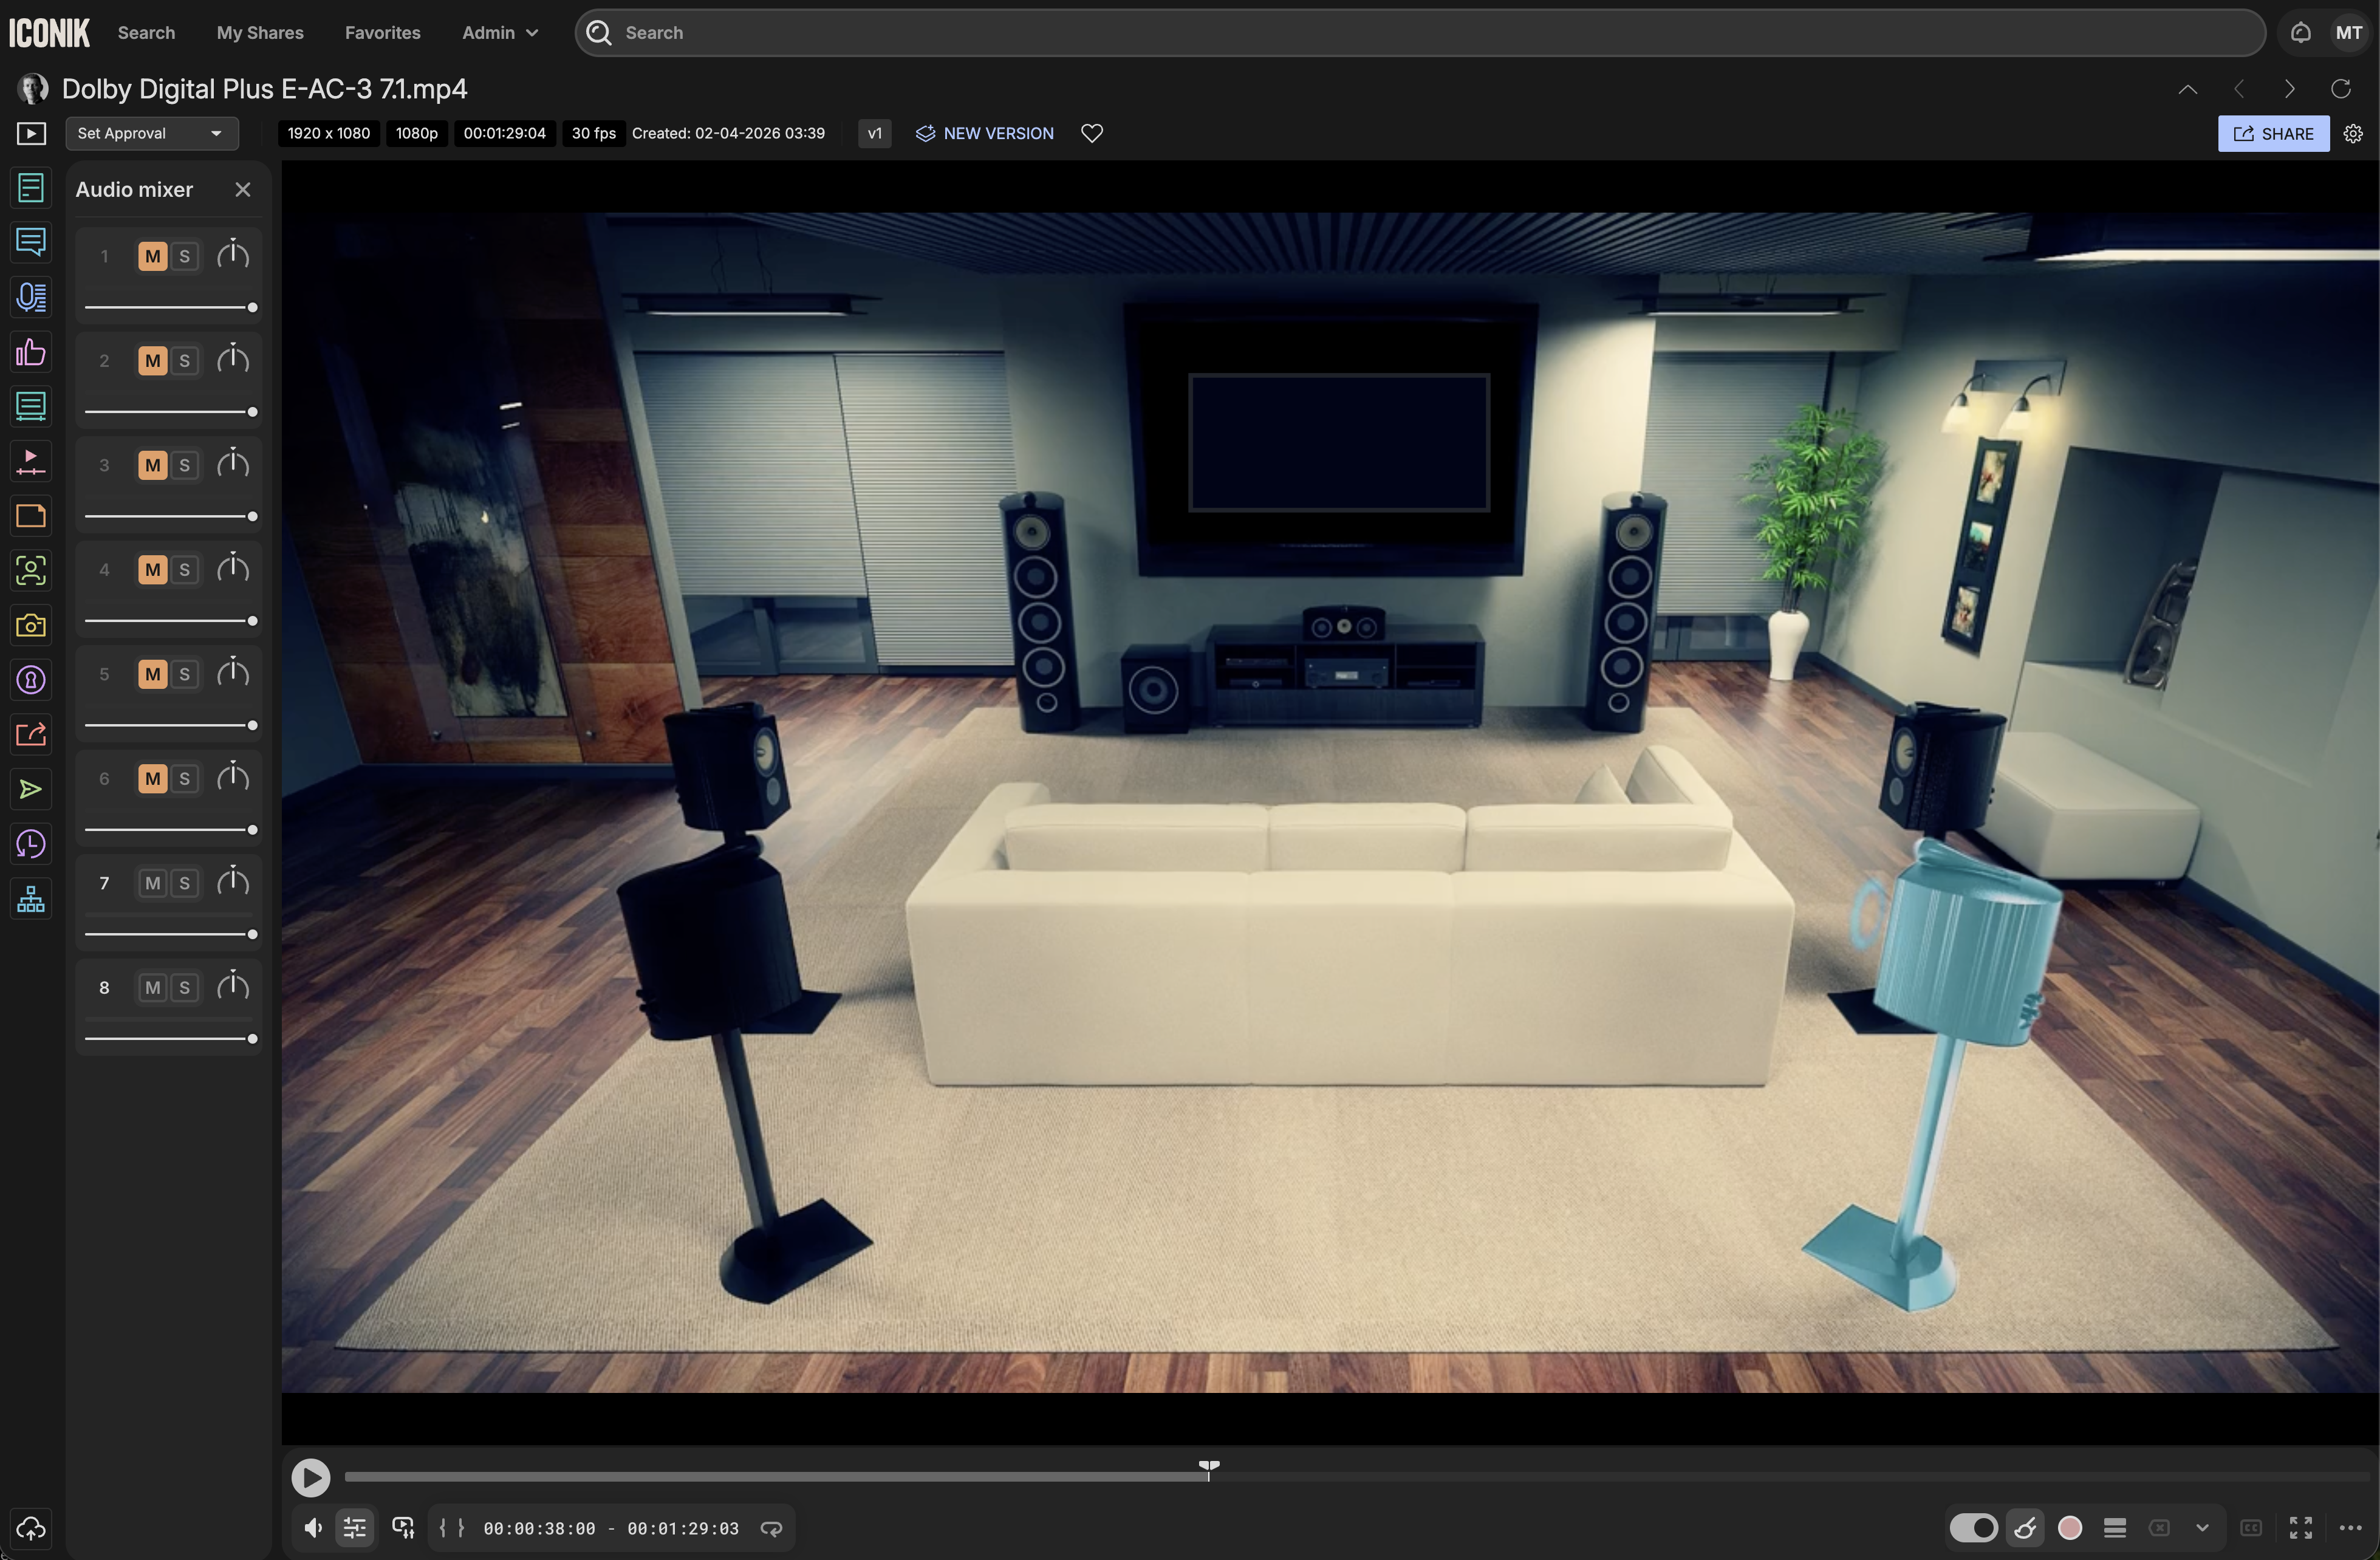Solo audio channel 7

[x=184, y=883]
